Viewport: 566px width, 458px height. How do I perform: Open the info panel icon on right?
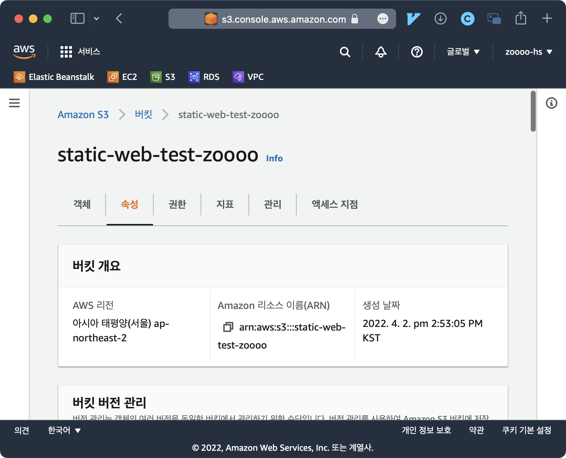click(x=551, y=103)
